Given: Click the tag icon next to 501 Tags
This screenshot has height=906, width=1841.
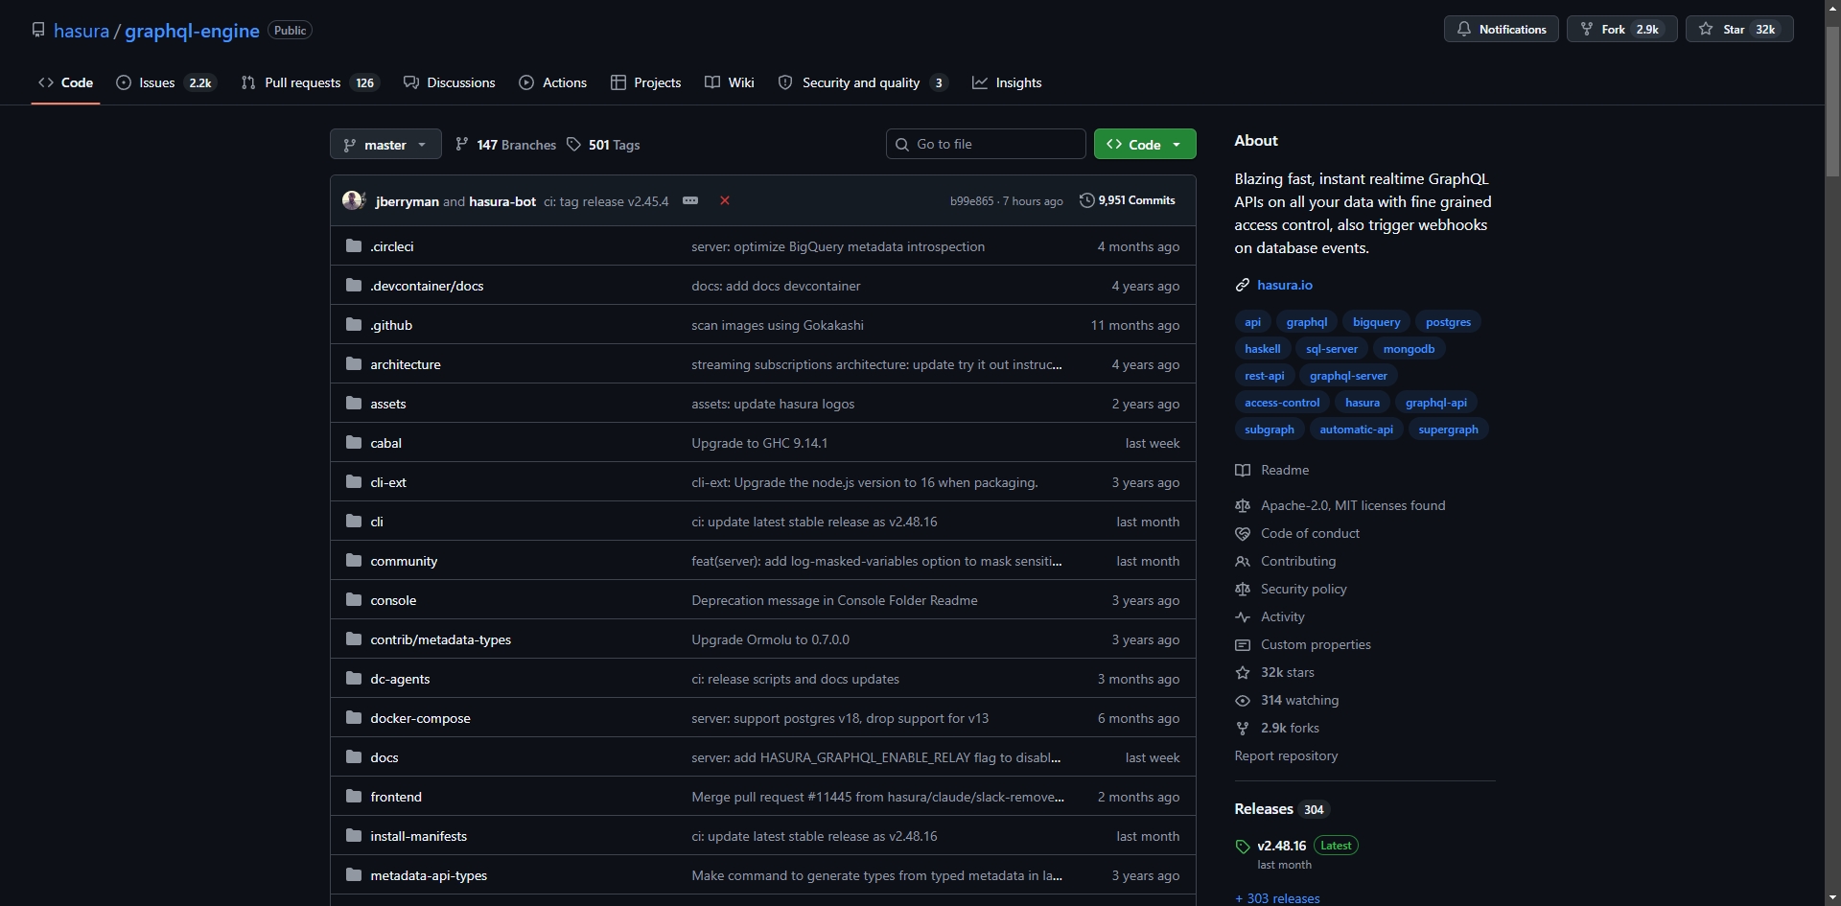Looking at the screenshot, I should [x=573, y=144].
